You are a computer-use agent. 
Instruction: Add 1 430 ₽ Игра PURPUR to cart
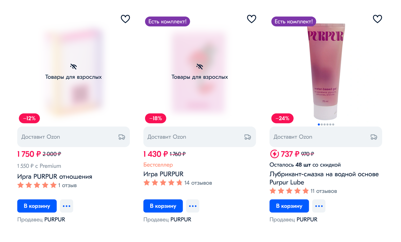(163, 206)
